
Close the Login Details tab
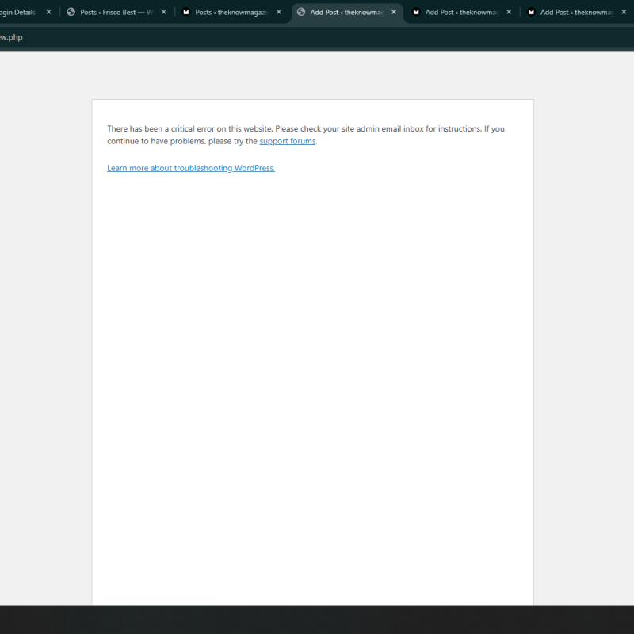48,13
